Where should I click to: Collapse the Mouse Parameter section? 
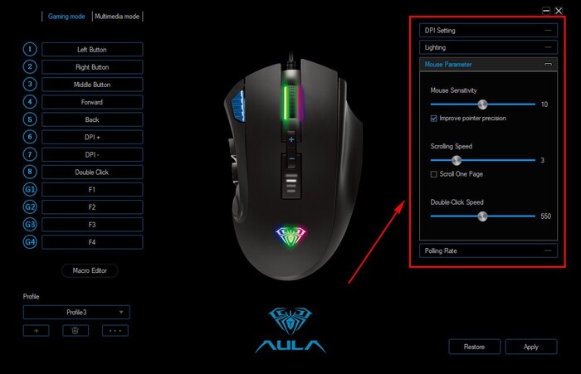548,65
